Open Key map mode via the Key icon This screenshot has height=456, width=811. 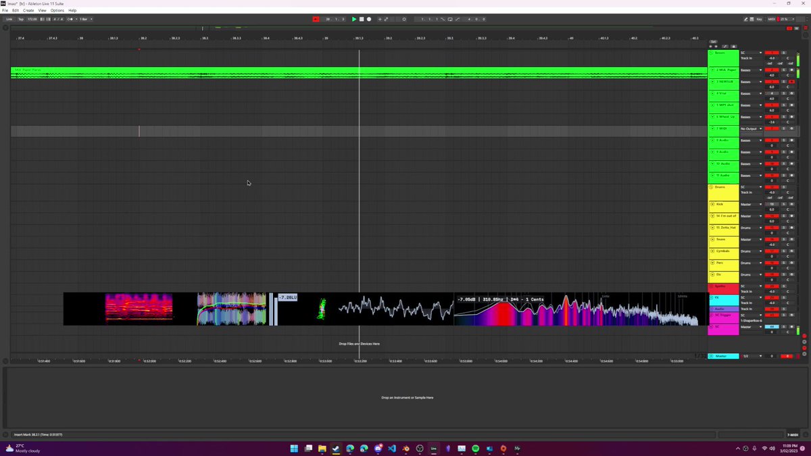(760, 19)
